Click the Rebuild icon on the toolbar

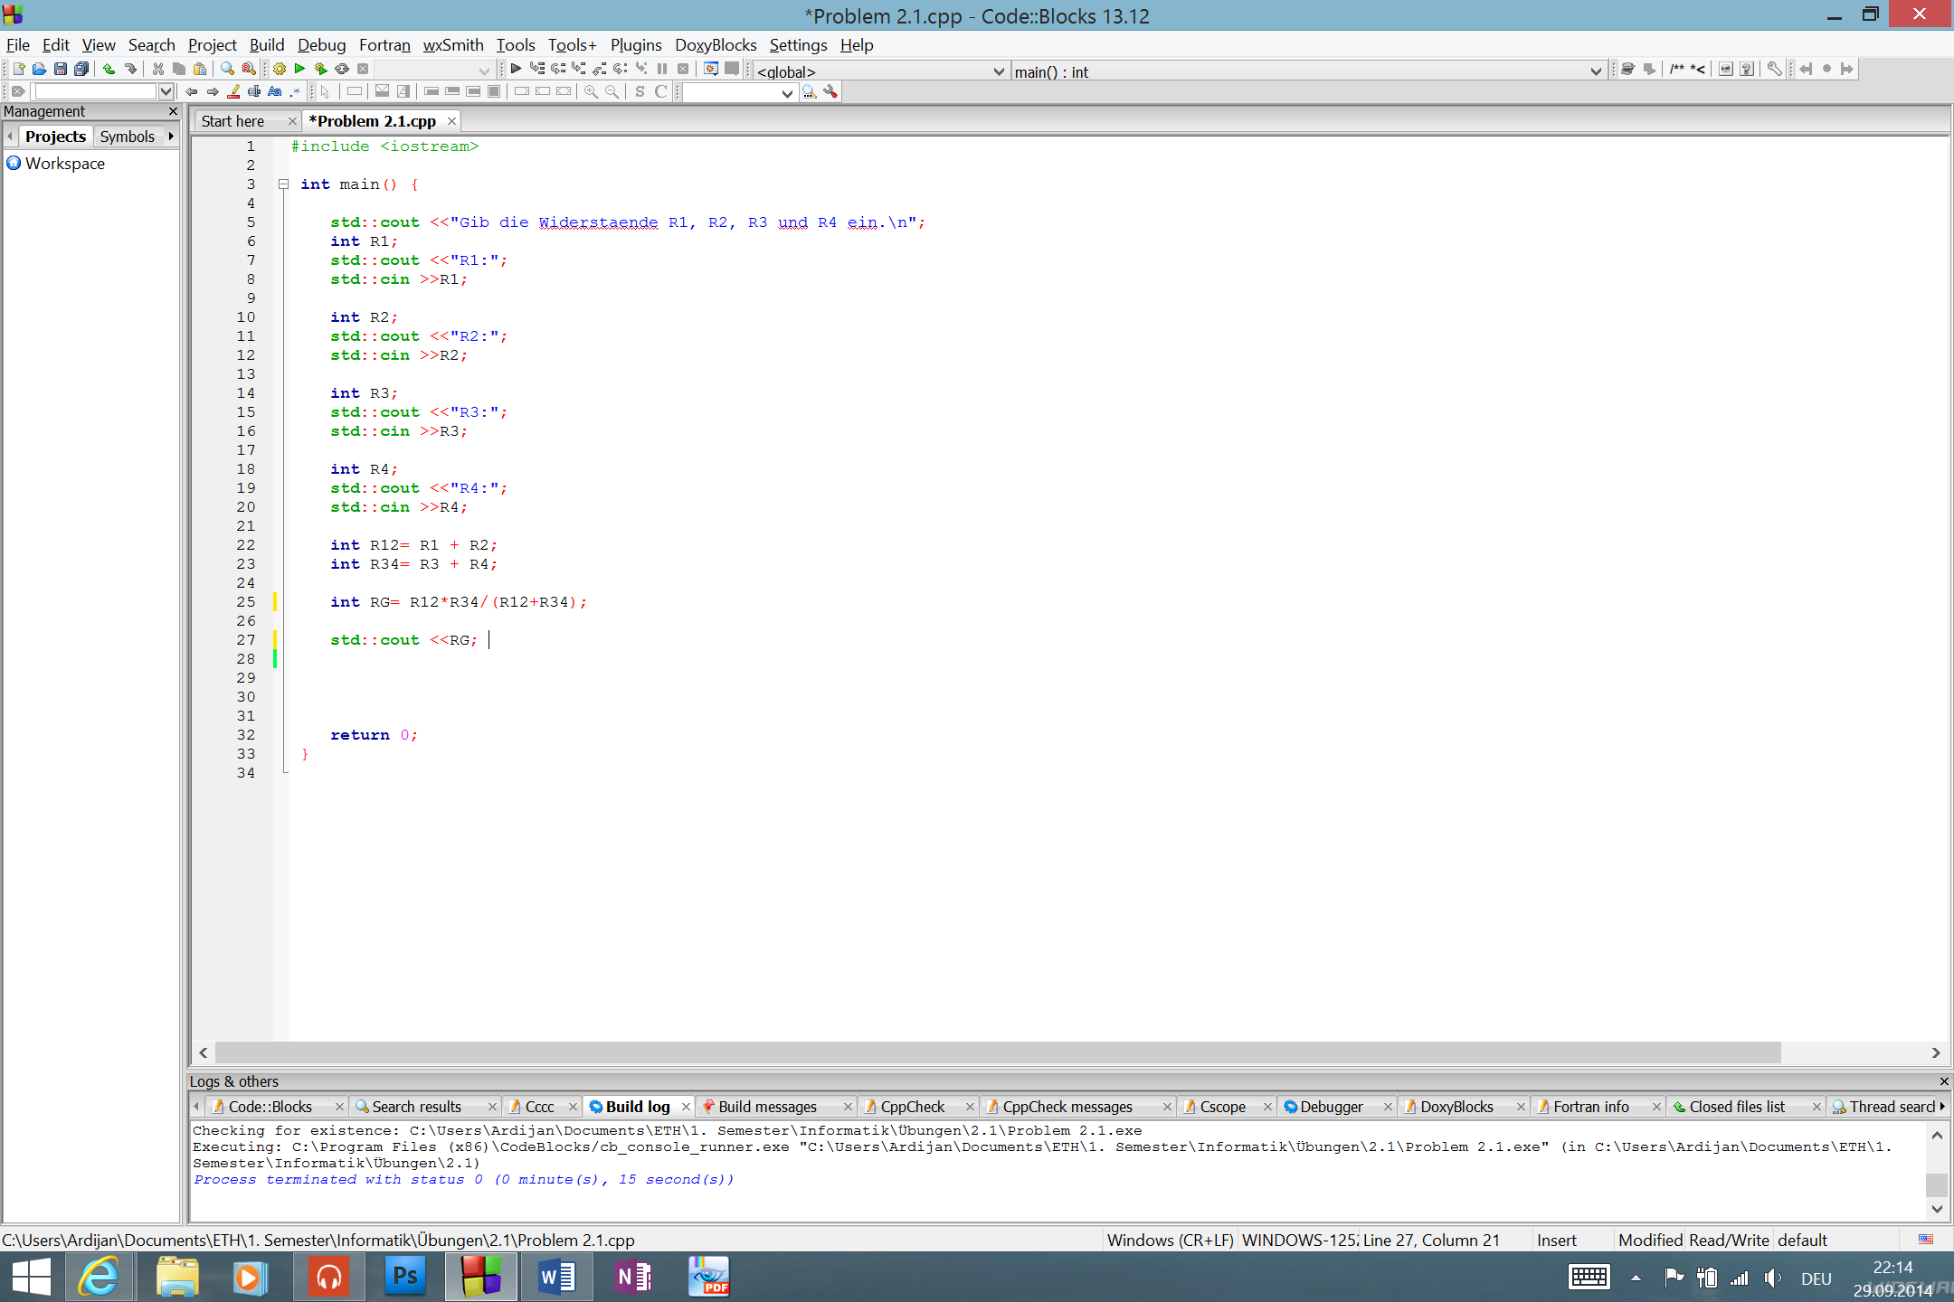pos(341,69)
